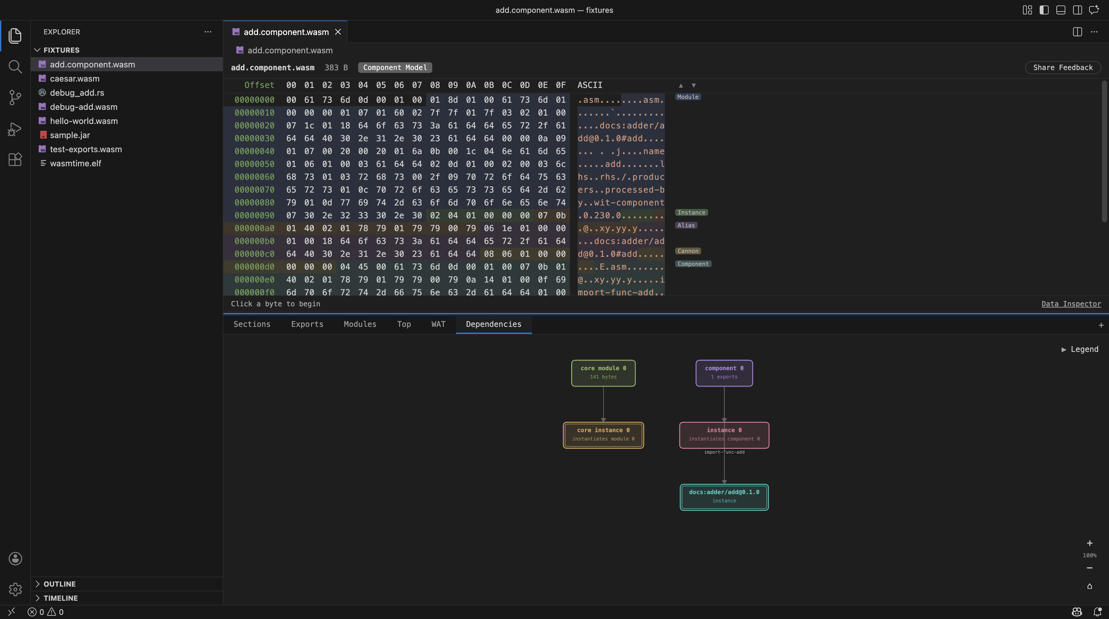Open the errors and warnings count
The width and height of the screenshot is (1109, 619).
tap(46, 612)
